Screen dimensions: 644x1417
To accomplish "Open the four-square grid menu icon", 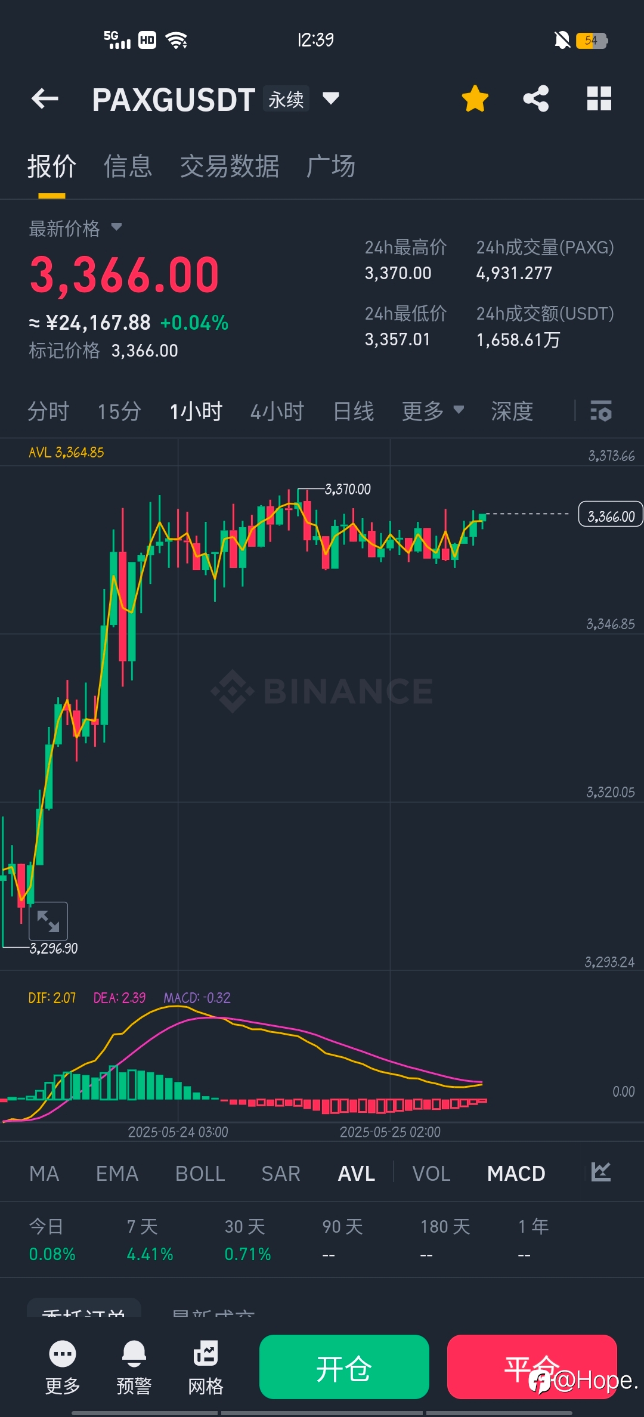I will (x=599, y=98).
